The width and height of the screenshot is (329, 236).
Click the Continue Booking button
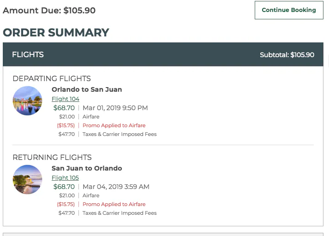(x=289, y=10)
